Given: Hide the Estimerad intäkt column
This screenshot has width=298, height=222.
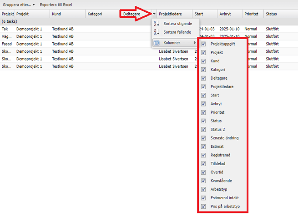Looking at the screenshot, I should (x=203, y=198).
